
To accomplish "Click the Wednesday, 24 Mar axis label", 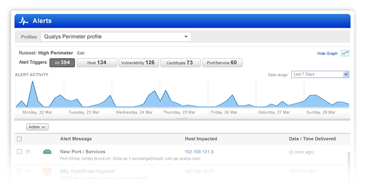I will tap(134, 112).
